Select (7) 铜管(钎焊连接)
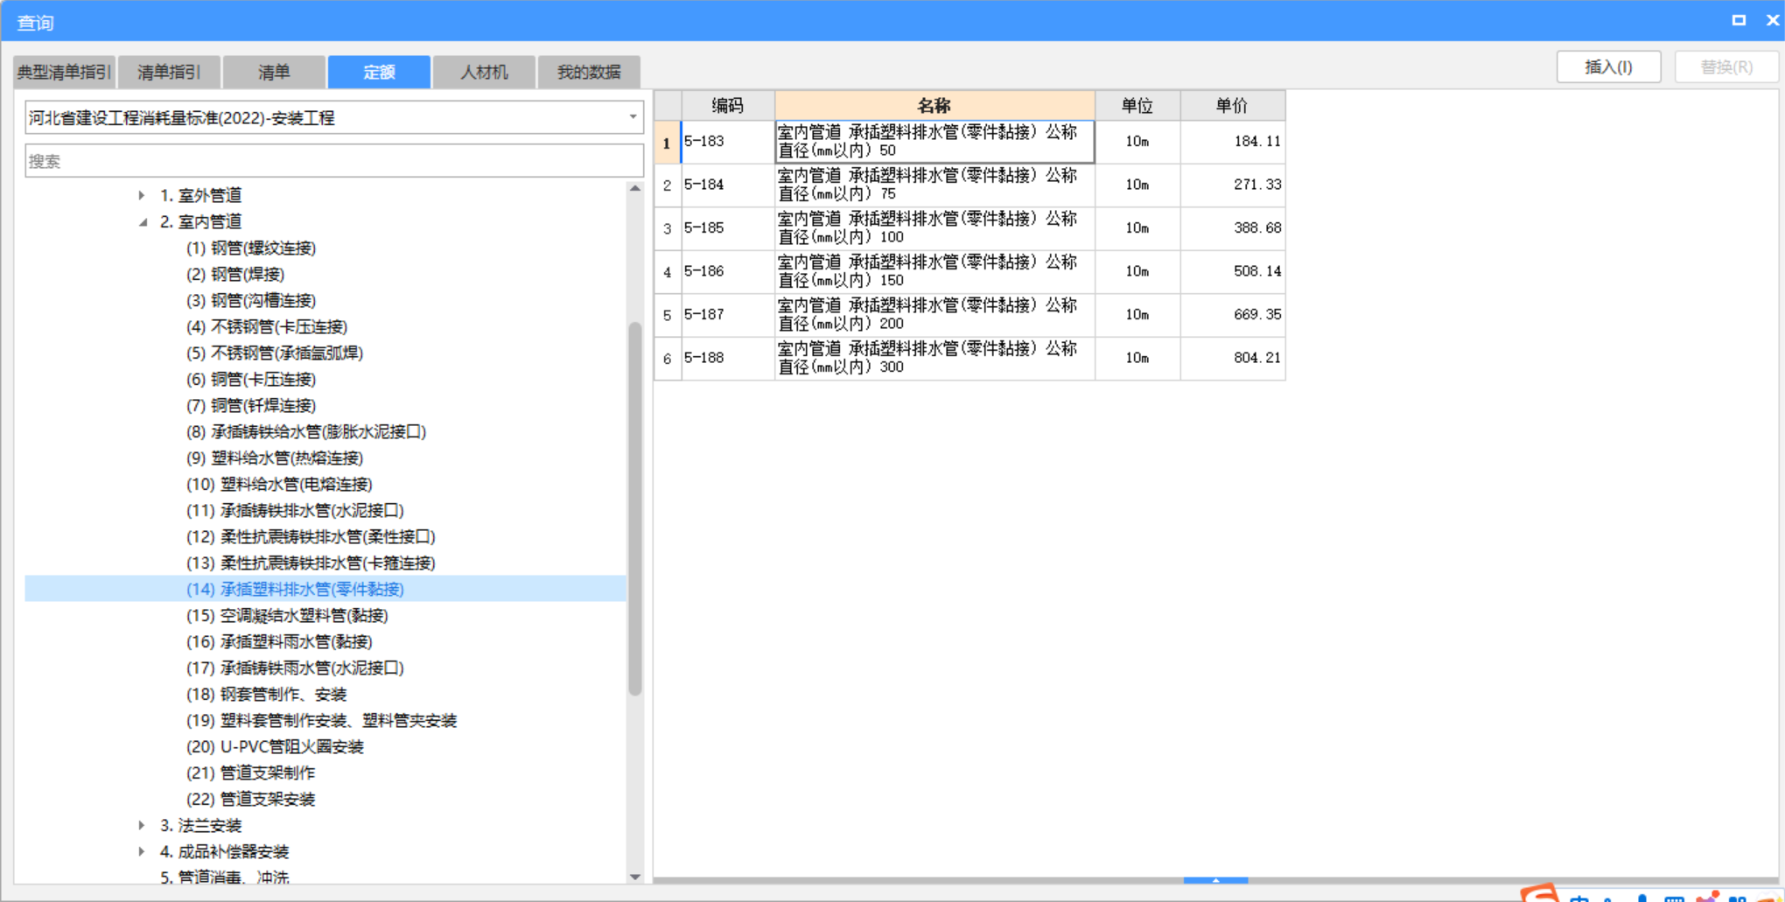This screenshot has width=1785, height=902. coord(251,405)
